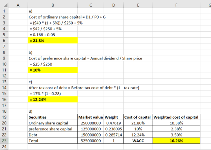Screen dimensions: 211x150
Task: Click 'Weighted cost of capital' header
Action: point(176,117)
